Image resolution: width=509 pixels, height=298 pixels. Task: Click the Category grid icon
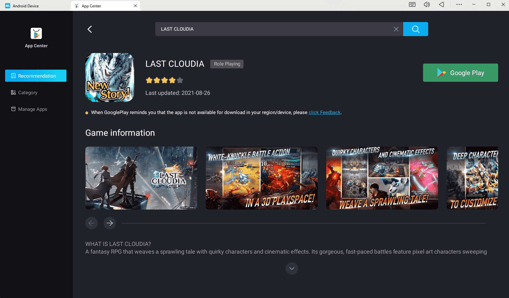point(13,92)
